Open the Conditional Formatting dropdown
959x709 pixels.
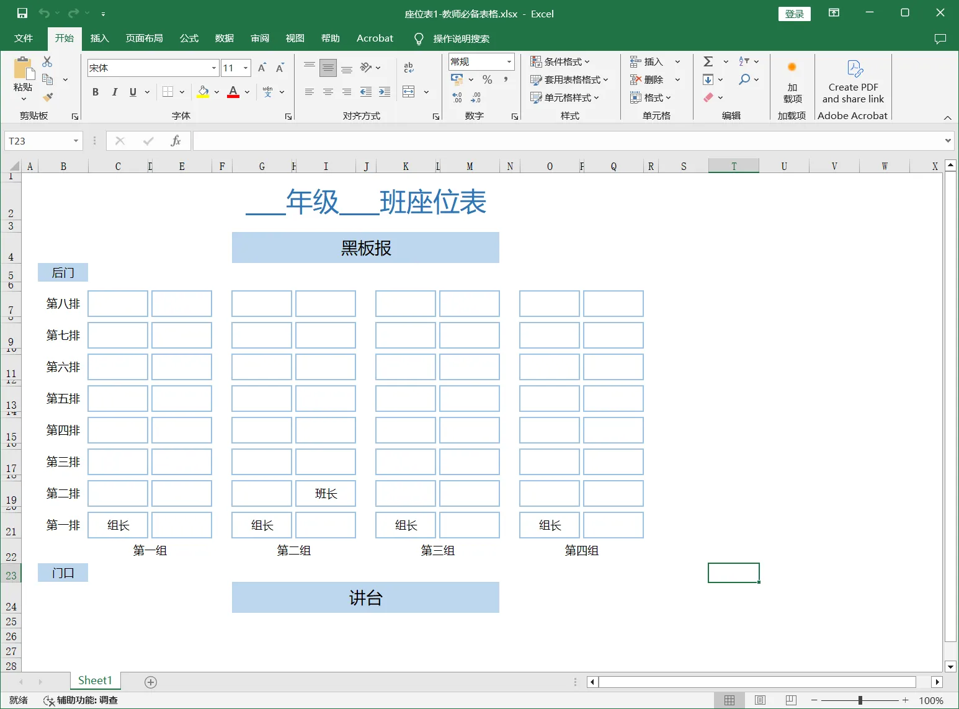(560, 61)
